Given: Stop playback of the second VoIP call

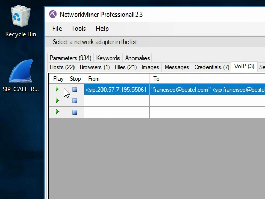Looking at the screenshot, I should (x=75, y=101).
